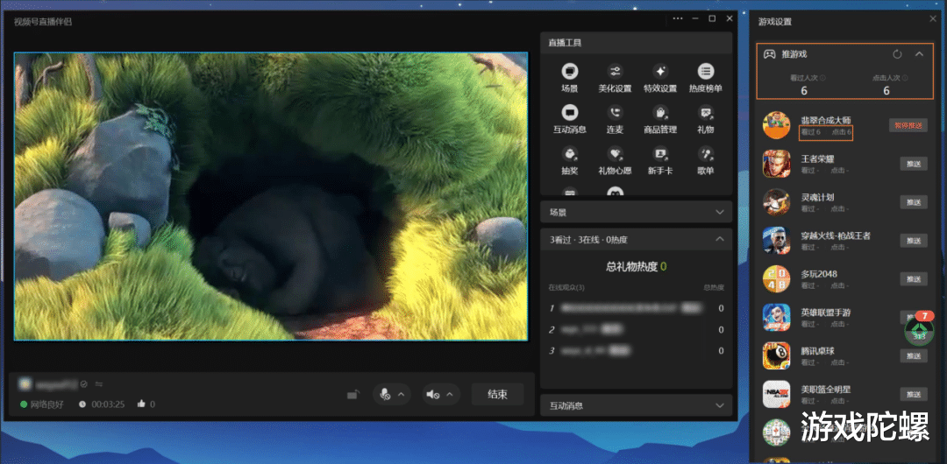
Task: Expand the 场景 collapsed panel
Action: pyautogui.click(x=720, y=212)
